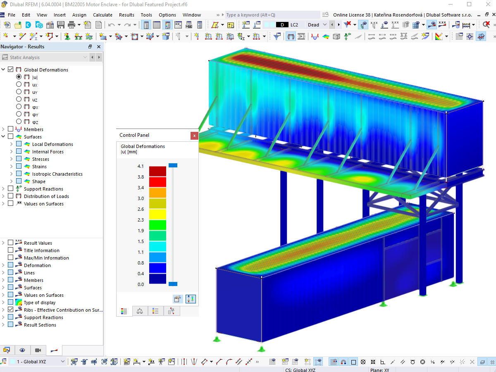
Task: Click the delete results magnifier icon
Action: tap(486, 25)
